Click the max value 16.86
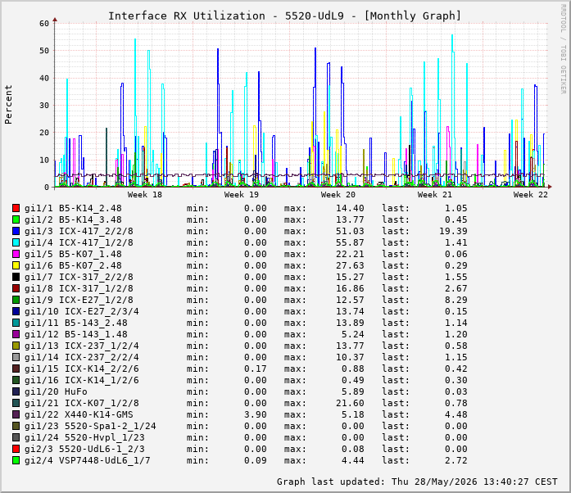The width and height of the screenshot is (571, 493). [350, 288]
